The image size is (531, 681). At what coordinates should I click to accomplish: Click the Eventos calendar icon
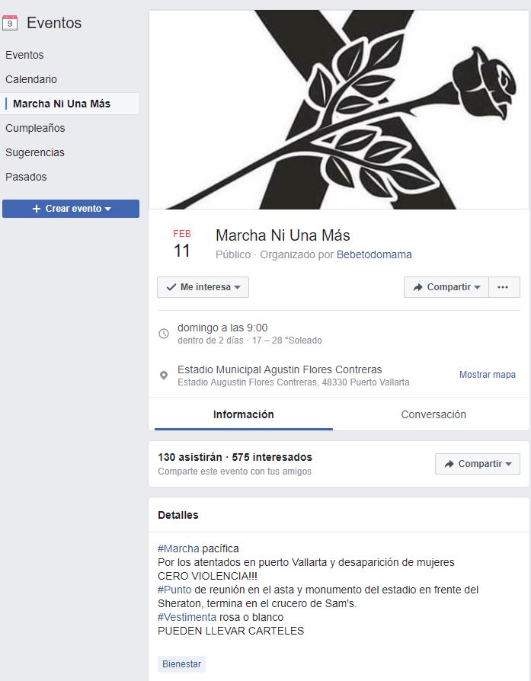[10, 23]
